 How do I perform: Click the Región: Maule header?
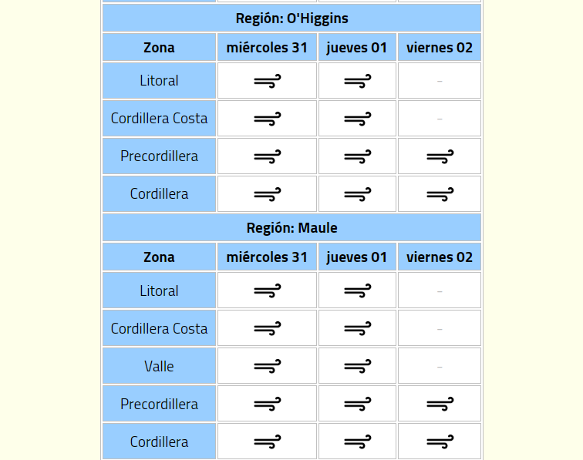point(291,227)
